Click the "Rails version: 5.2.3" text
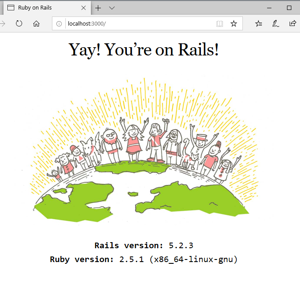The height and width of the screenshot is (282, 300). [144, 246]
